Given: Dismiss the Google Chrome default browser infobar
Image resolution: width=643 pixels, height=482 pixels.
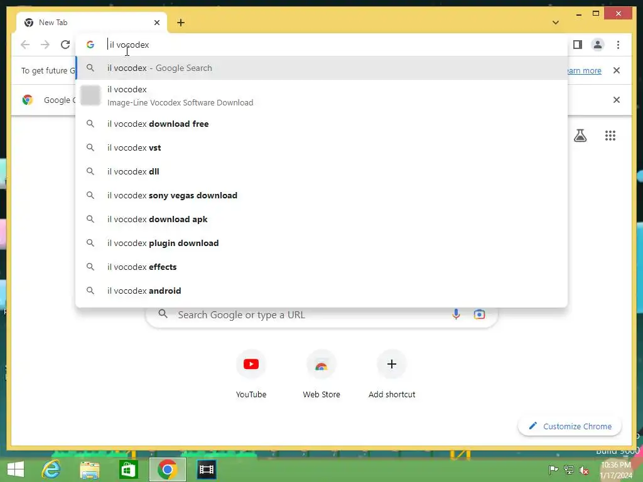Looking at the screenshot, I should point(617,100).
